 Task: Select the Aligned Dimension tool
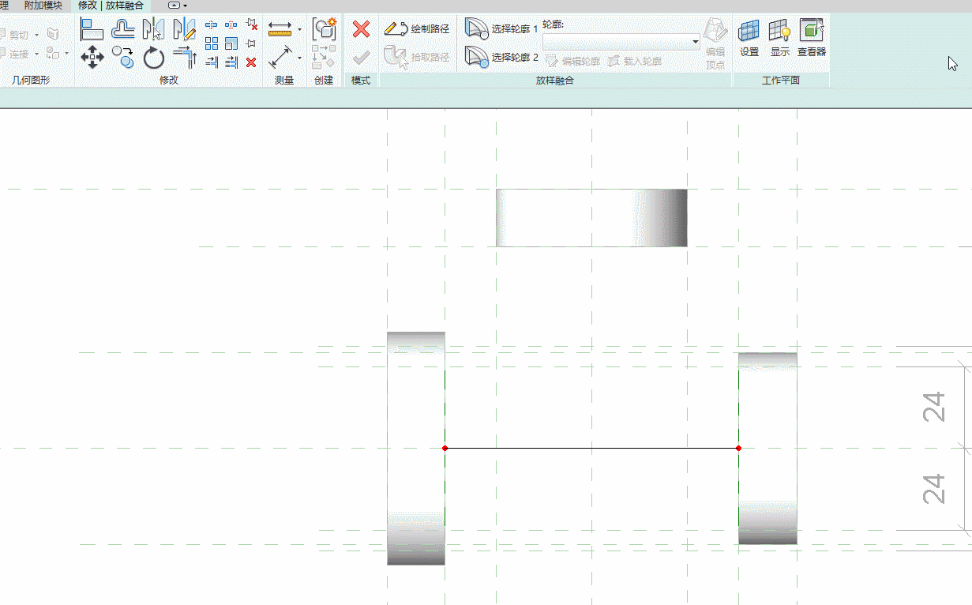[280, 57]
